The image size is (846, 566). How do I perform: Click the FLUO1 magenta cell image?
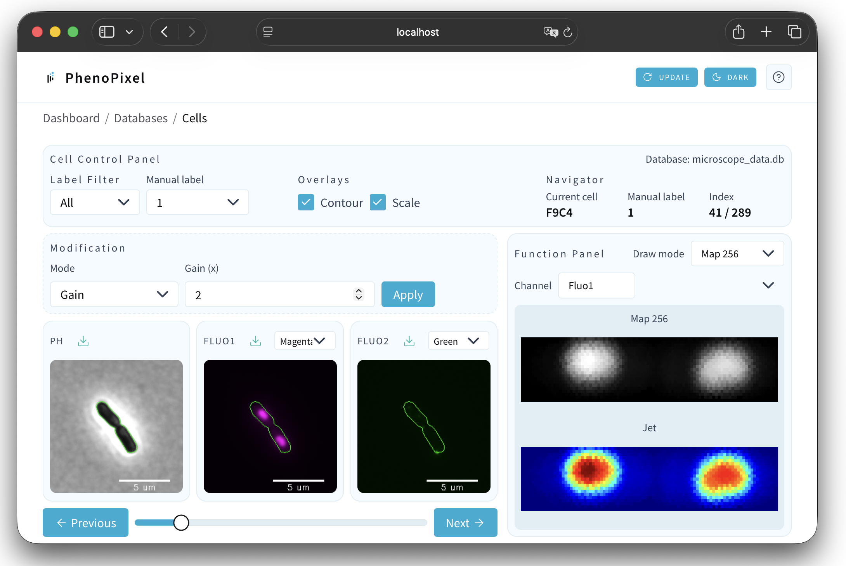[x=270, y=426]
